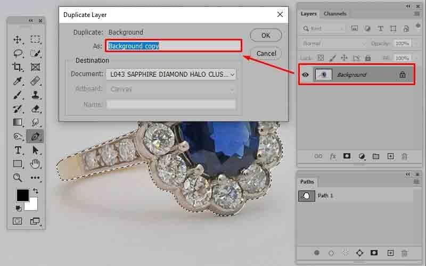Select the Eyedropper tool
This screenshot has width=426, height=266.
coord(18,81)
